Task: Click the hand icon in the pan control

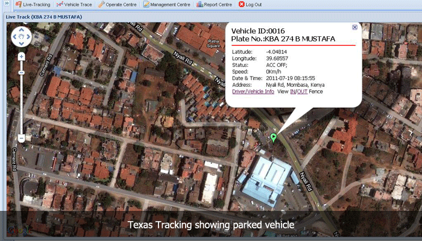Action: pos(22,37)
